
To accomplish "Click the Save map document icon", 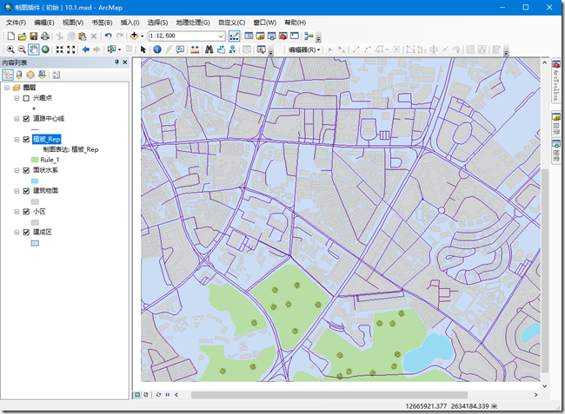I will pyautogui.click(x=33, y=36).
